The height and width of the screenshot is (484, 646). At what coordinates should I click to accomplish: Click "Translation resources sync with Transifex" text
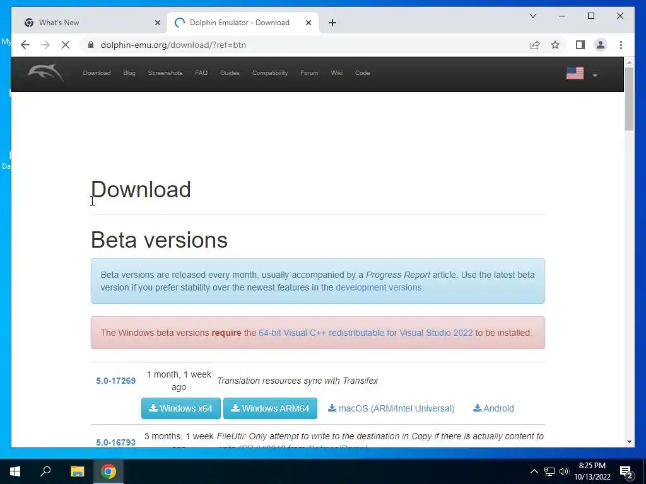[x=298, y=381]
